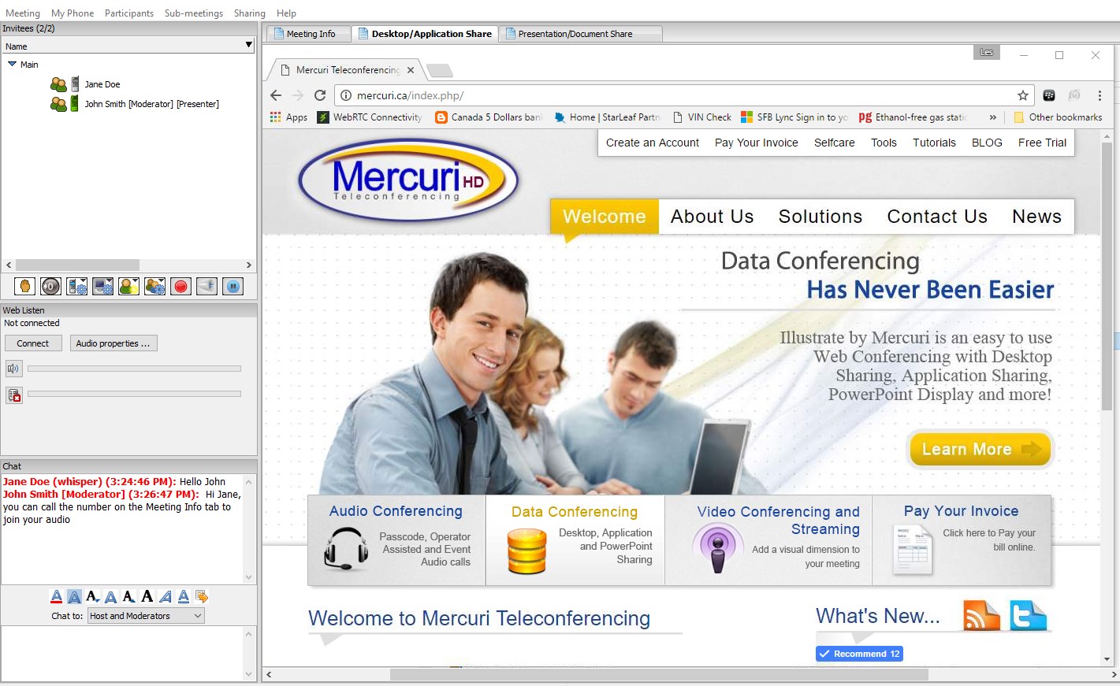1120x686 pixels.
Task: Click the Twitter bird icon
Action: 1029,615
